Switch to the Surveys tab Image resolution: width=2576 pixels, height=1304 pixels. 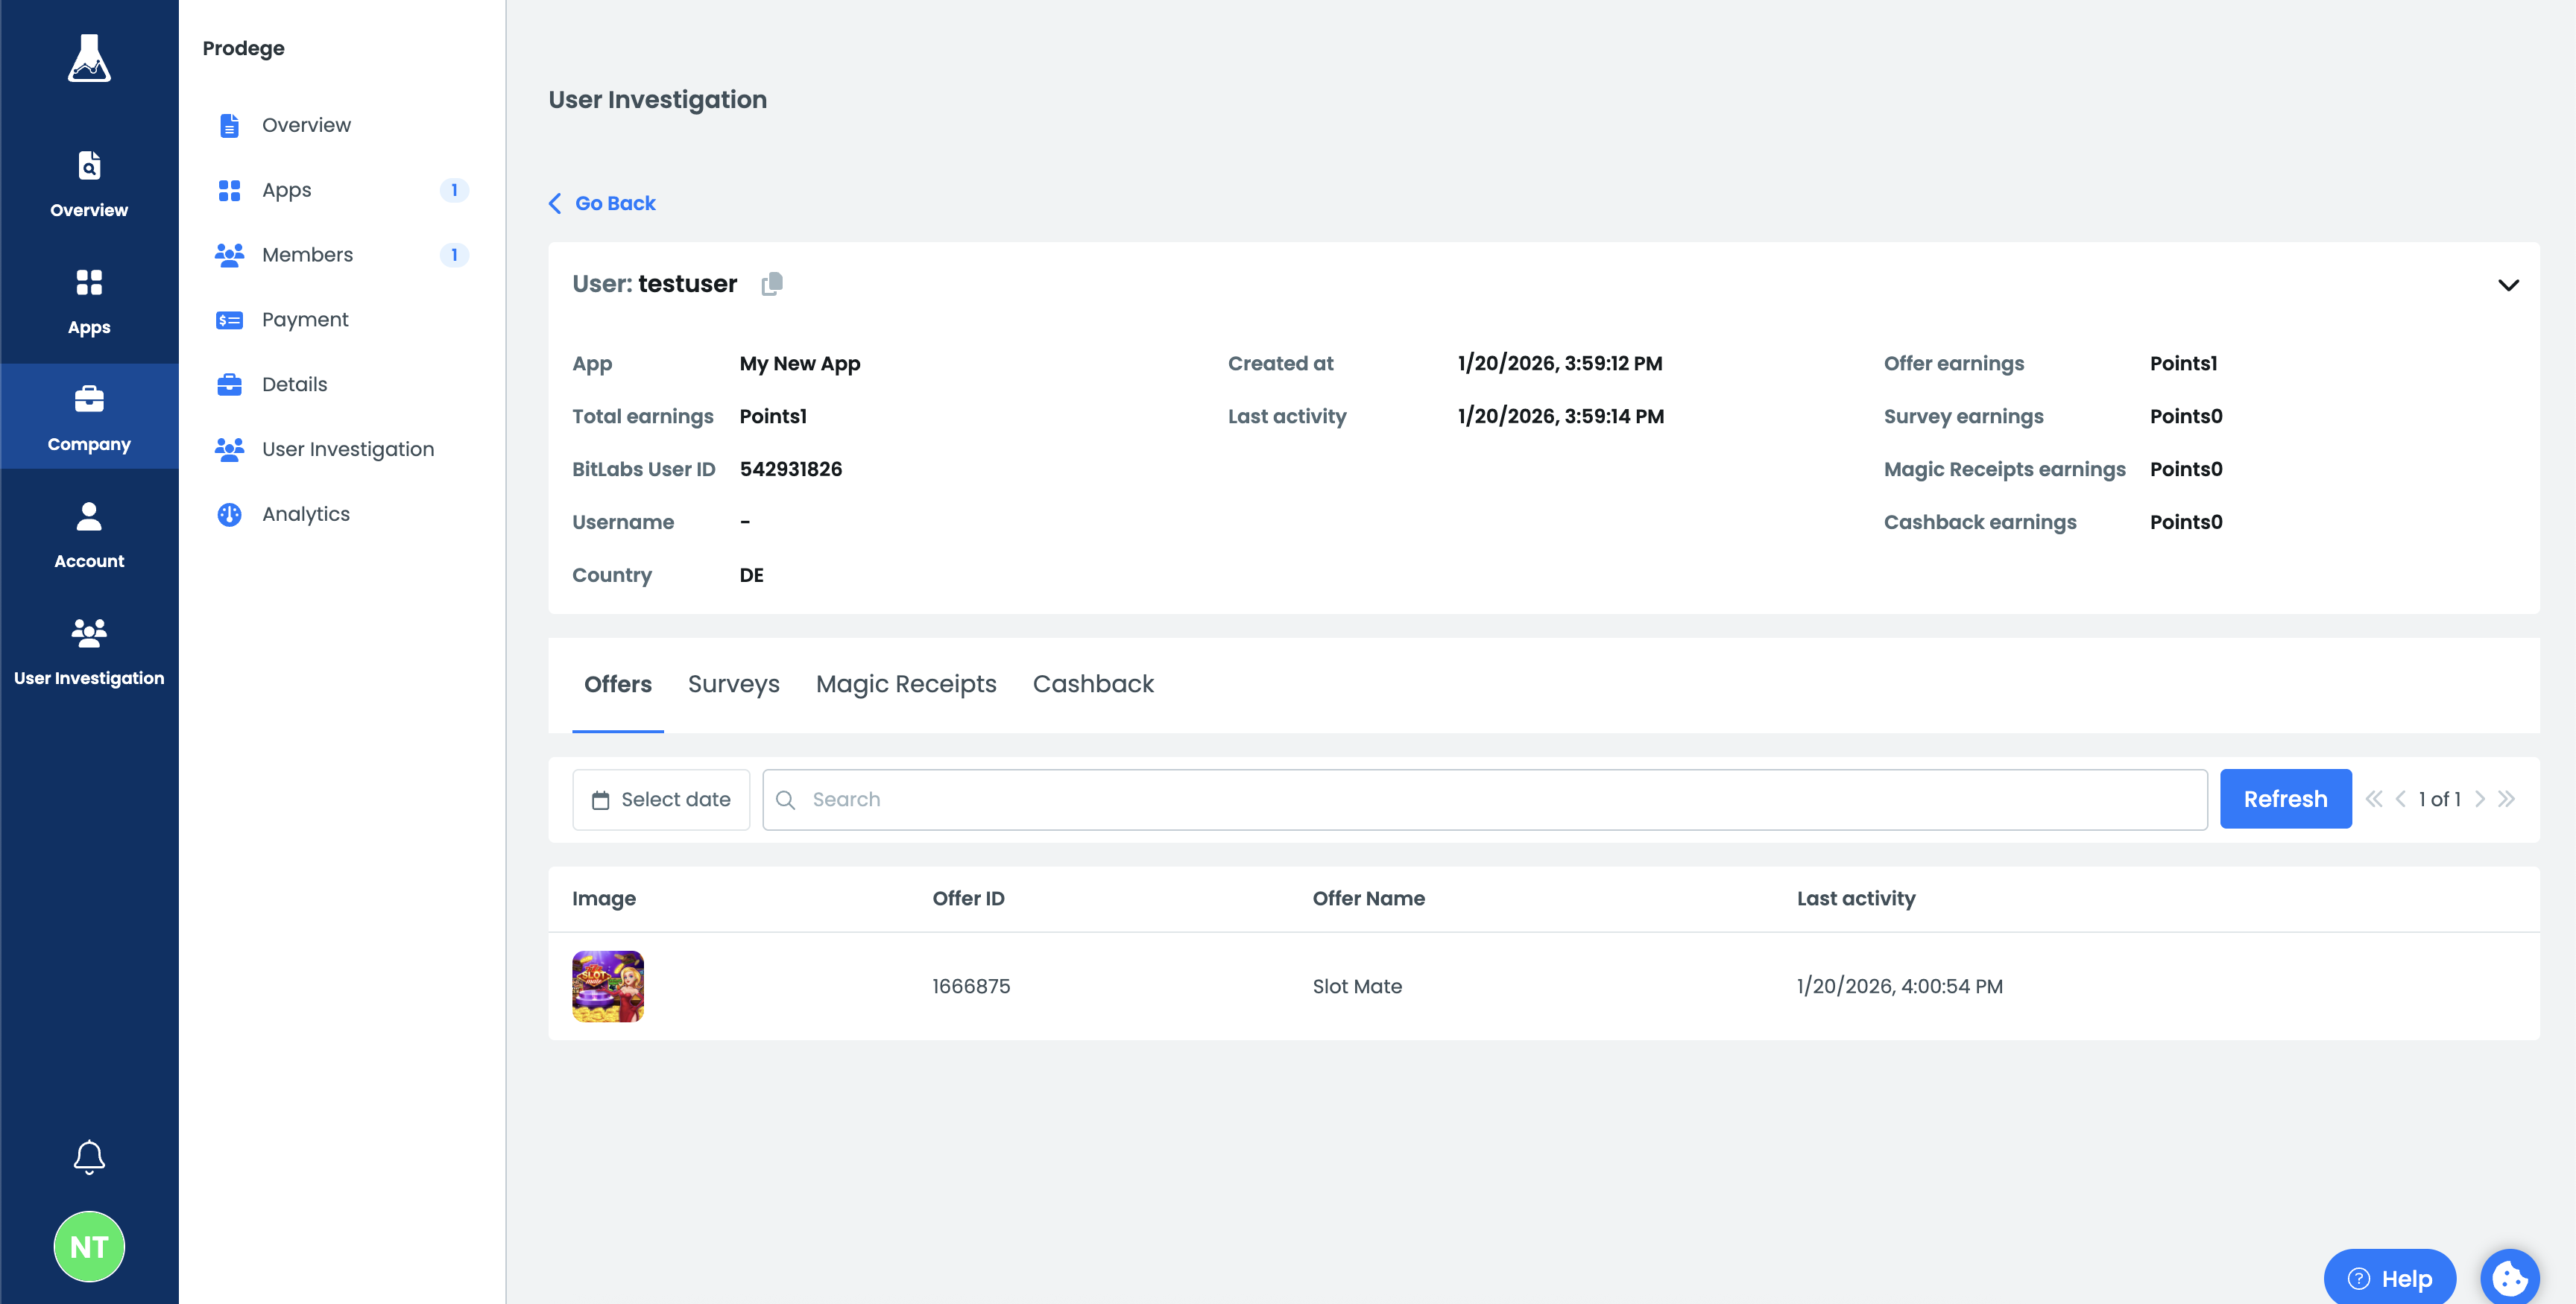733,684
